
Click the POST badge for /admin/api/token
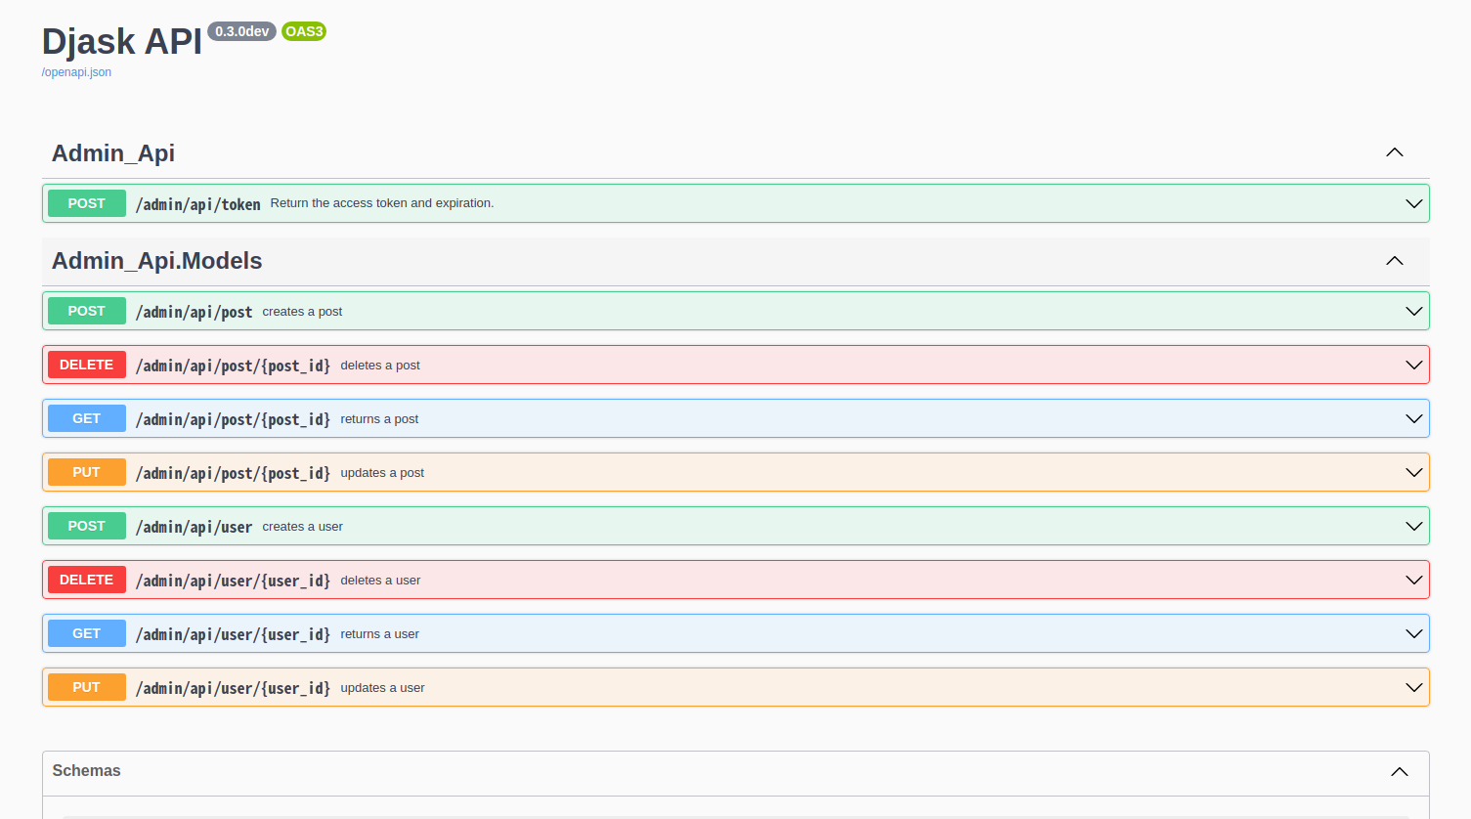tap(87, 203)
